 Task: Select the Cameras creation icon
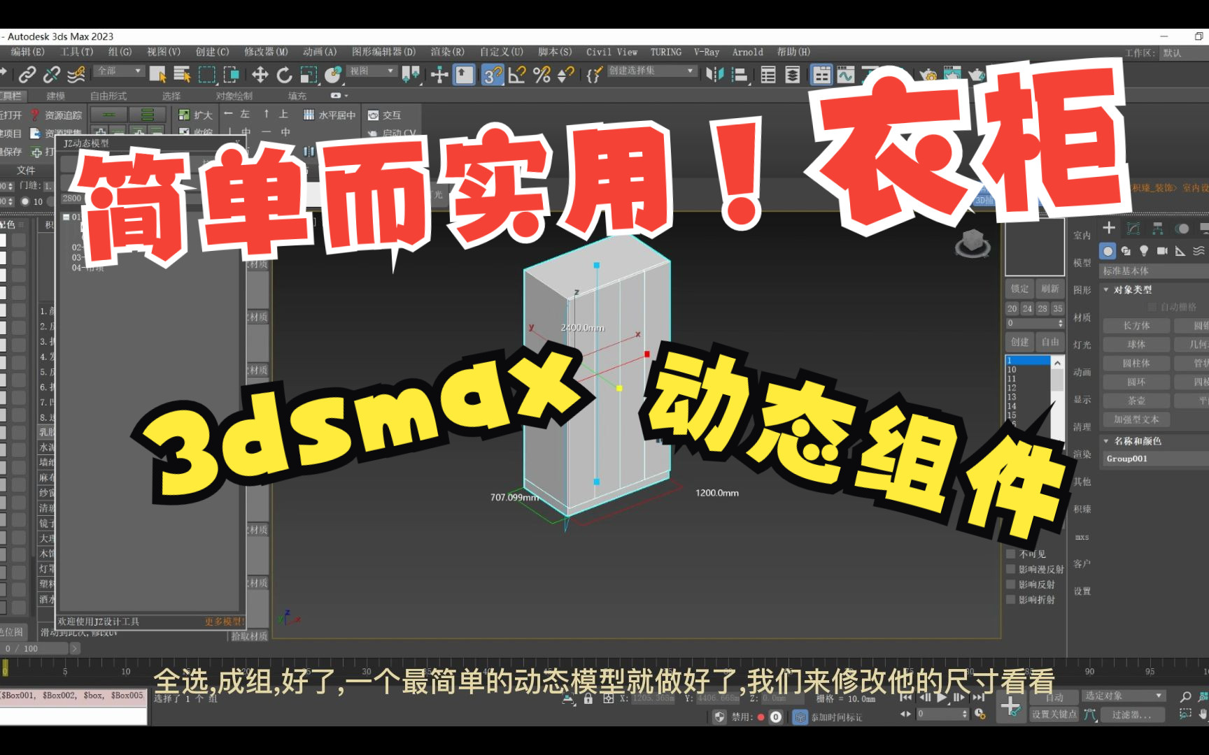(1161, 250)
